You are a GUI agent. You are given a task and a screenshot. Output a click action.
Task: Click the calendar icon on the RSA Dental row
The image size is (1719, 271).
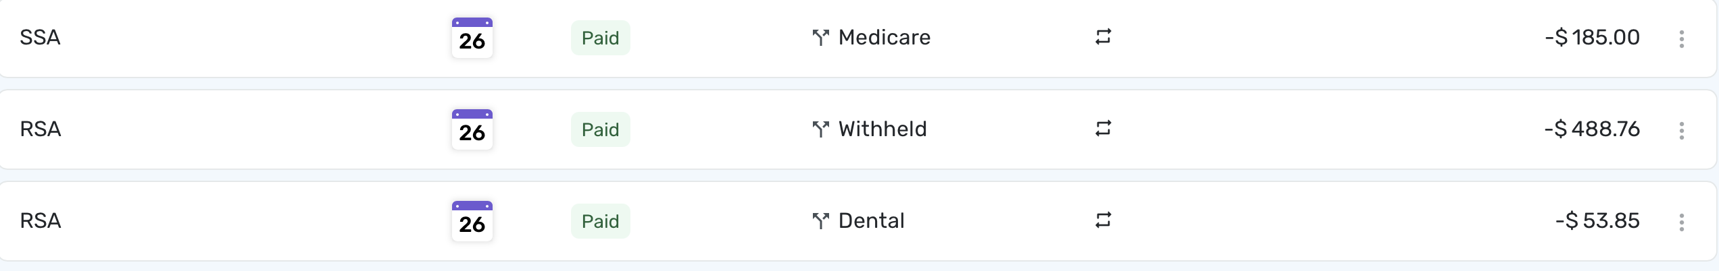tap(472, 221)
